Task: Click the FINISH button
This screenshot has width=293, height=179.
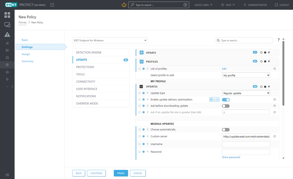Action: (121, 173)
